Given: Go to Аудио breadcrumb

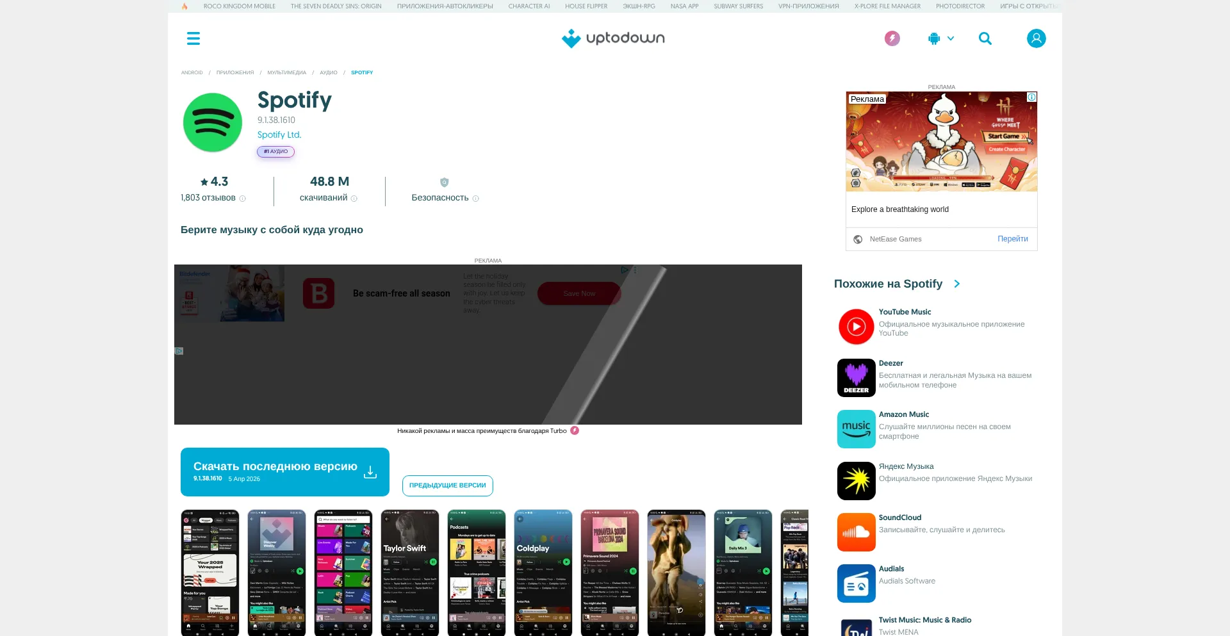Looking at the screenshot, I should click(329, 72).
